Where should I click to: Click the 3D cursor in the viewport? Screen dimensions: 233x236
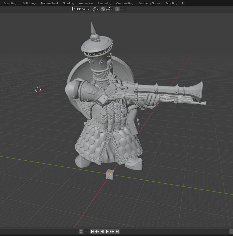[38, 90]
